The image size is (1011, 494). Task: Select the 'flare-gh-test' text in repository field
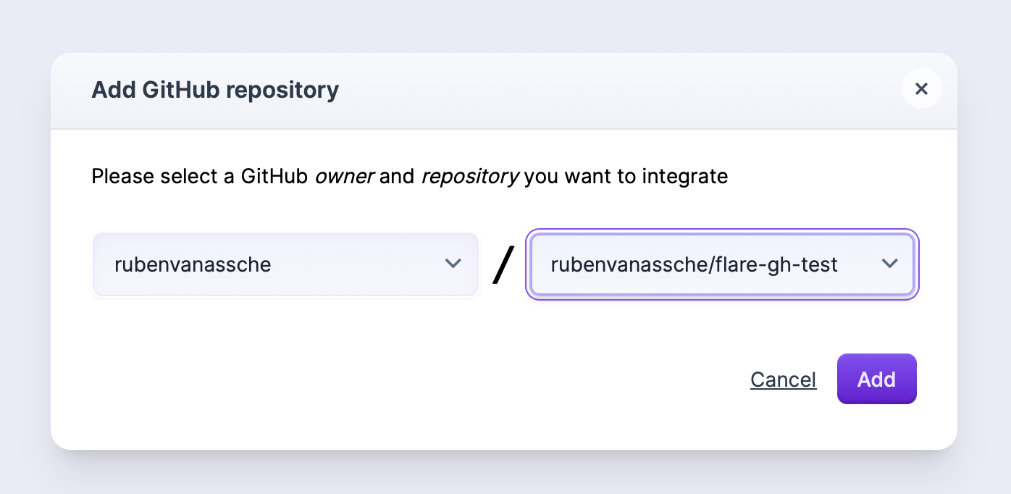[x=776, y=265]
